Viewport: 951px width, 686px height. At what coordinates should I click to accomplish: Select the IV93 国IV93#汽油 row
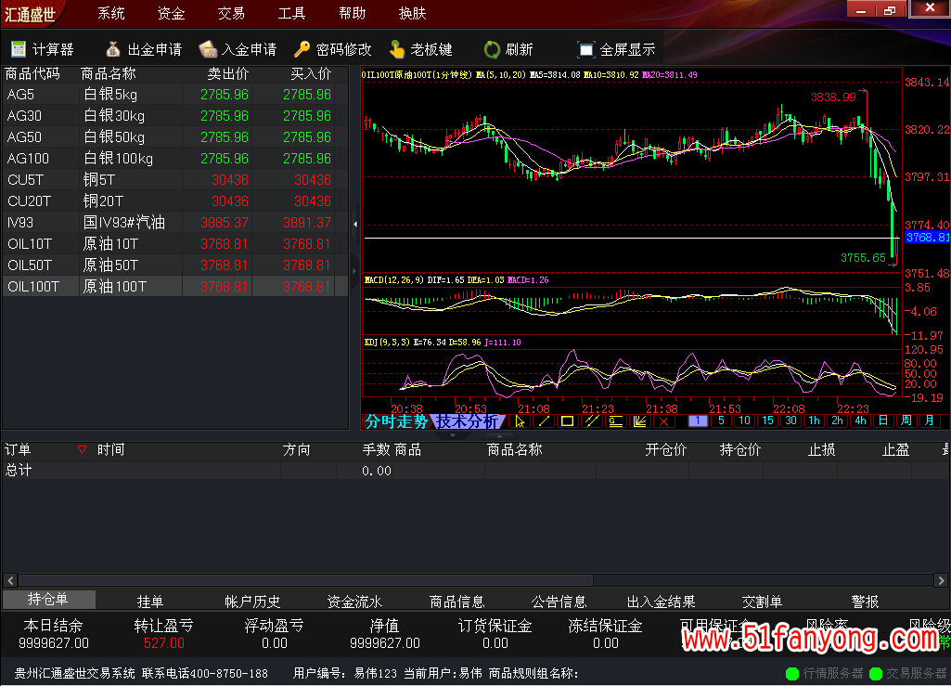[x=174, y=222]
